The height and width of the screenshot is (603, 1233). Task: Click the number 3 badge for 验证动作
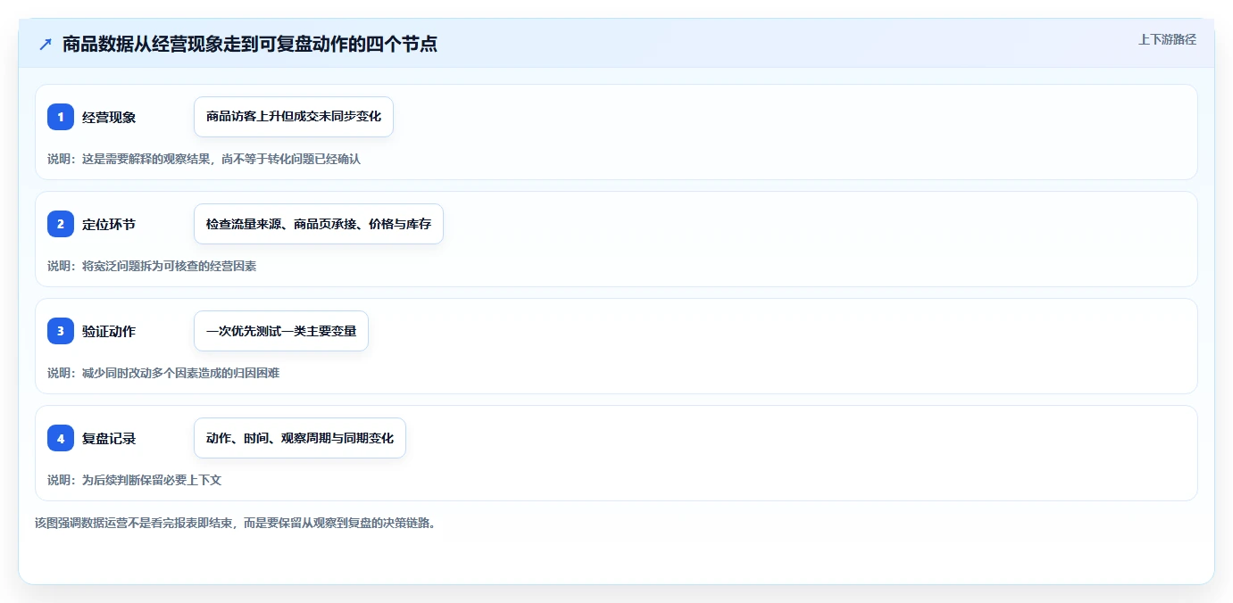tap(61, 331)
